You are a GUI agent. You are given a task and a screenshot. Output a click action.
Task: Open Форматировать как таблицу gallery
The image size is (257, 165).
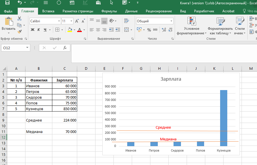220,26
